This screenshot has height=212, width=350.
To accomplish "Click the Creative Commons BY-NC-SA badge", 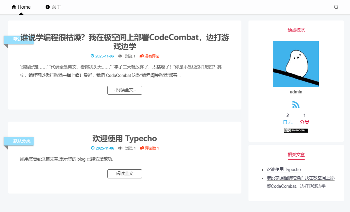I will pyautogui.click(x=296, y=130).
